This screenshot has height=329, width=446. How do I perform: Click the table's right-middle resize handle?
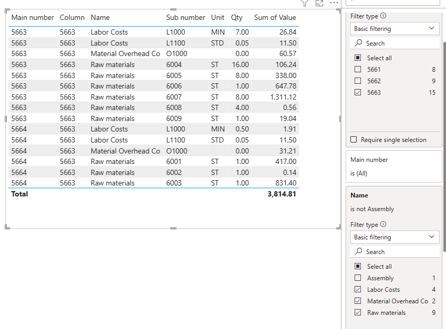(x=340, y=119)
